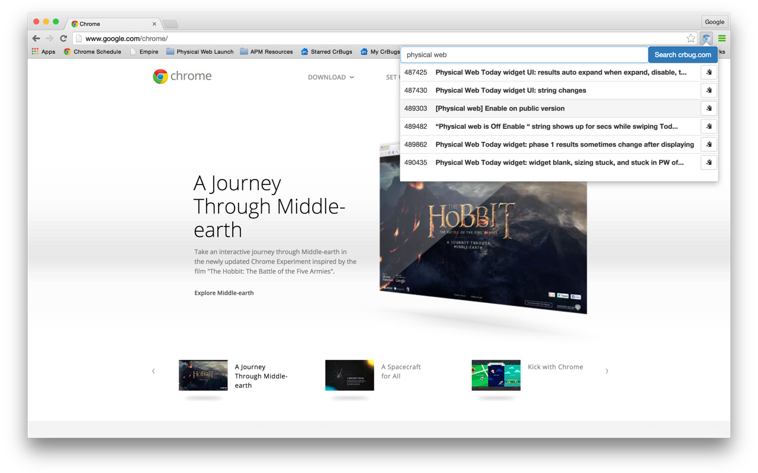Click 'A Spacecraft for All' caption

tap(401, 371)
